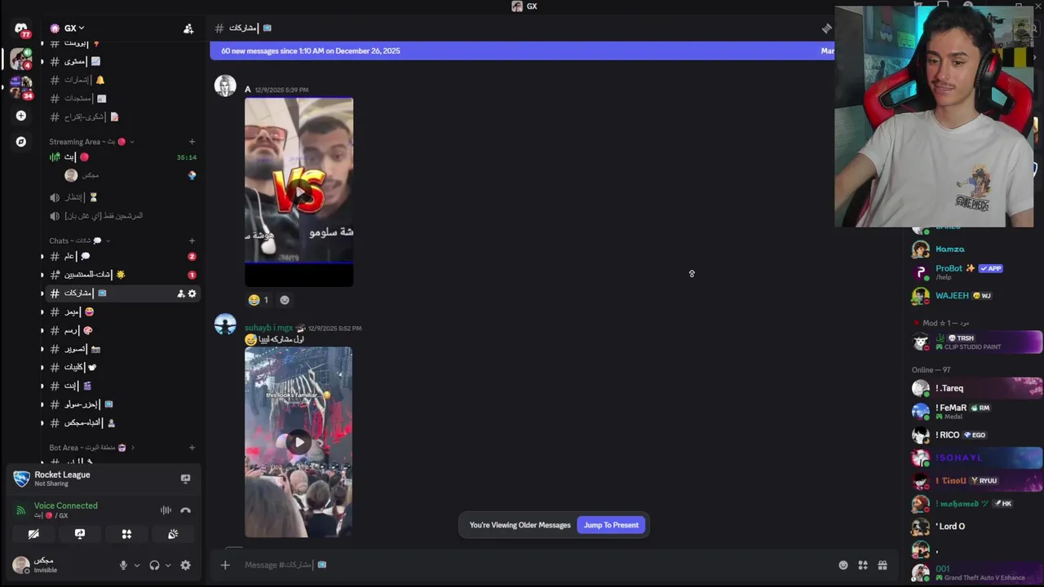Disconnect from voice with hang-up icon

click(x=185, y=510)
